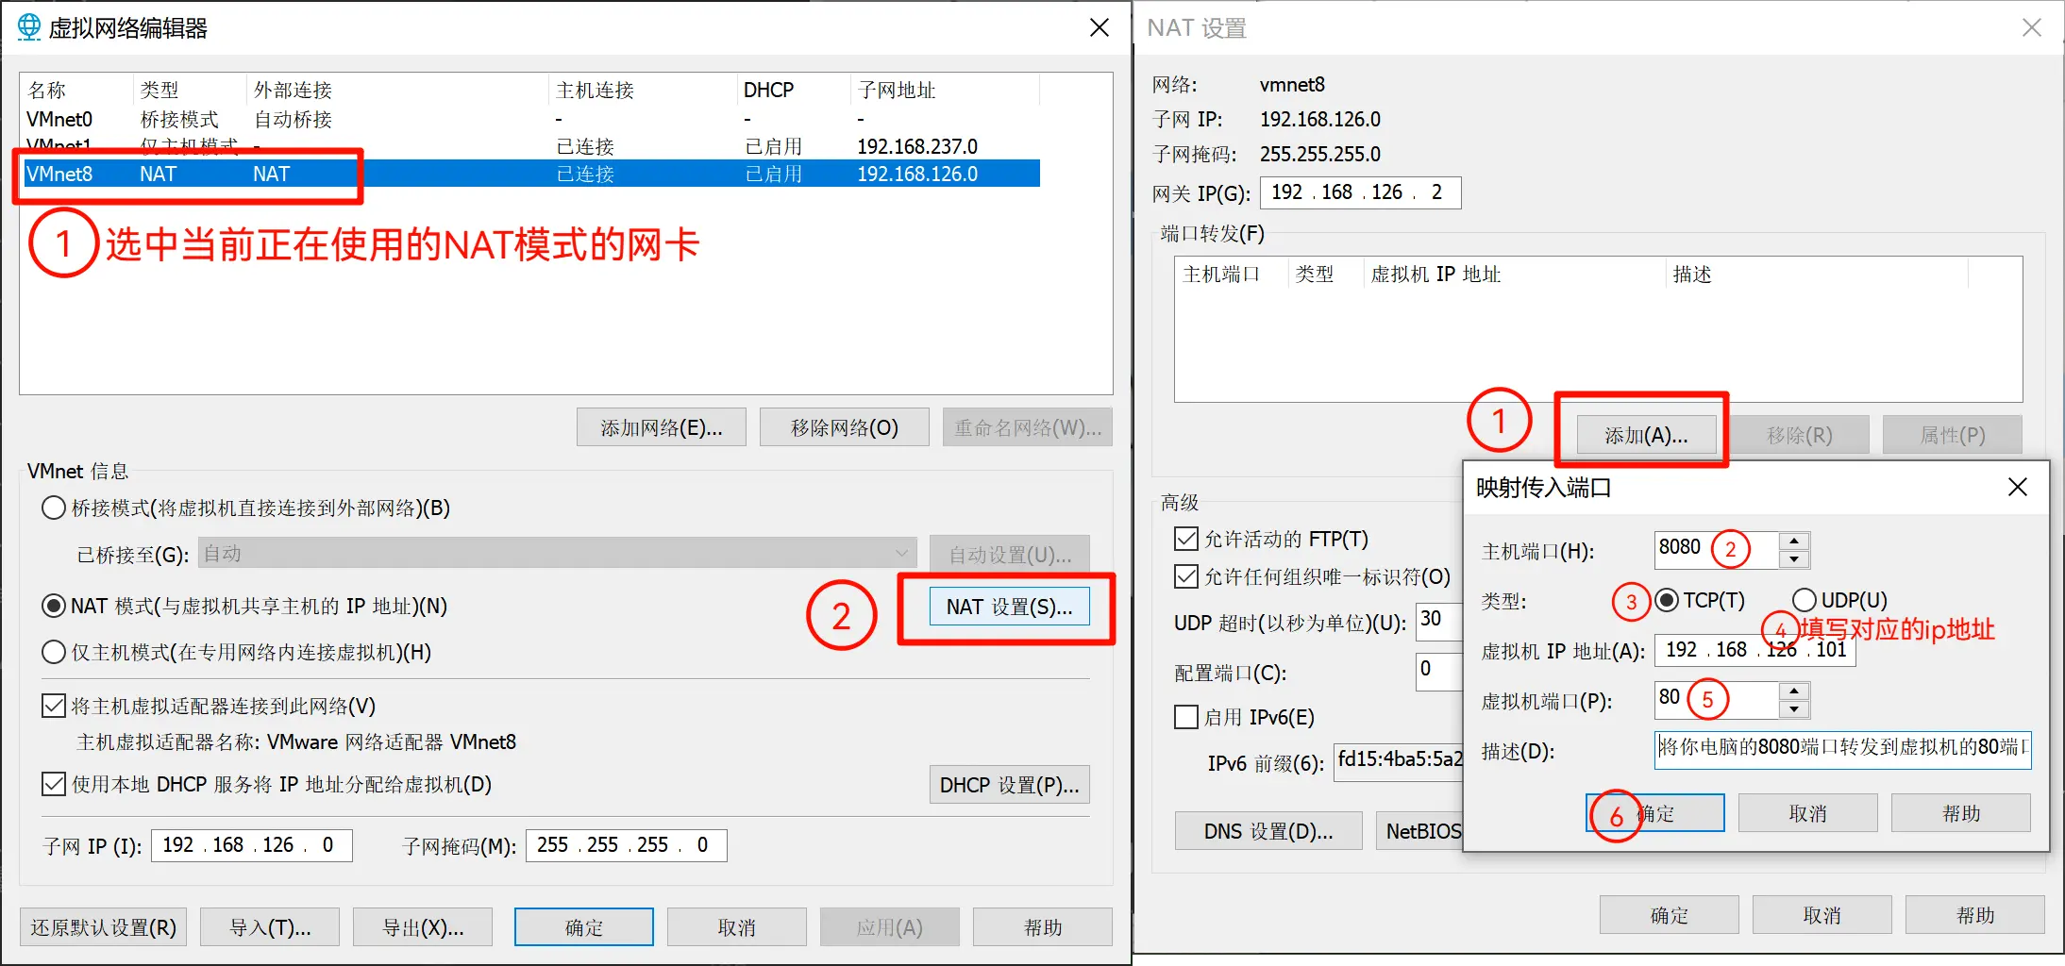Select NAT 模式 radio button
The height and width of the screenshot is (966, 2065).
pos(54,606)
